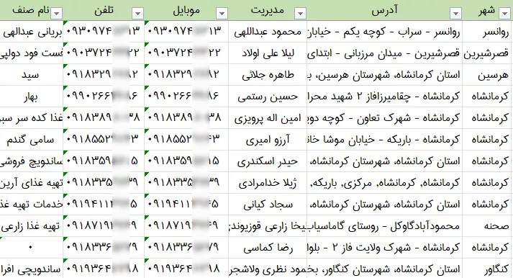
Task: Select mobile number cell starting ۰۹۱۹۴۱۱
Action: [x=186, y=205]
